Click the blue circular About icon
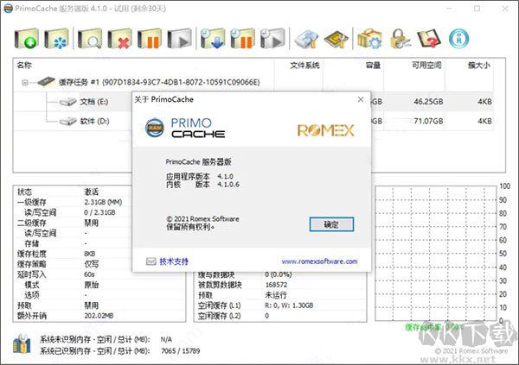519x365 pixels. coord(459,39)
